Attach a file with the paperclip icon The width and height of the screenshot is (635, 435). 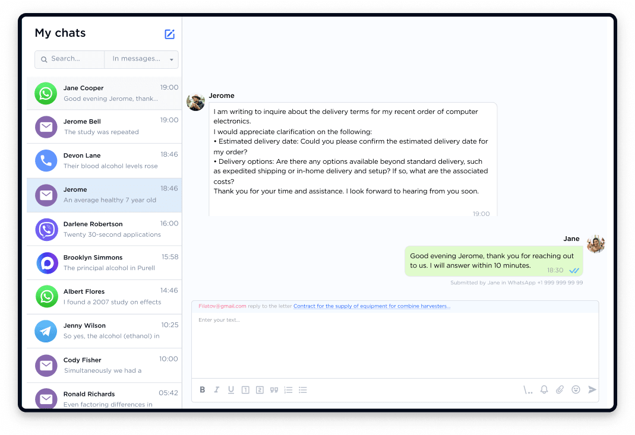click(x=560, y=390)
